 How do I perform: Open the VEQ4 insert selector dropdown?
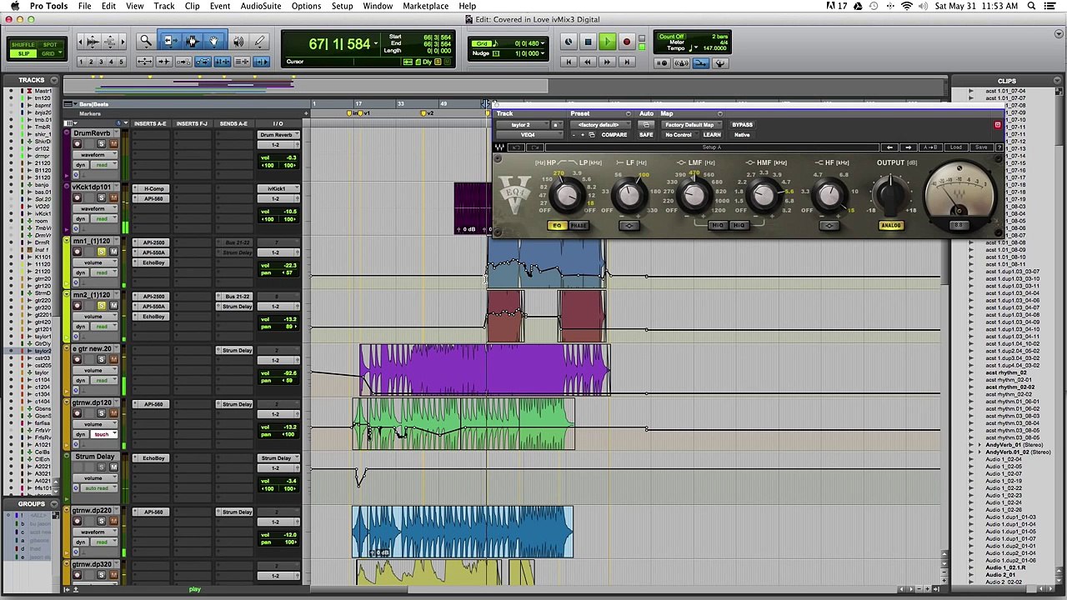528,135
